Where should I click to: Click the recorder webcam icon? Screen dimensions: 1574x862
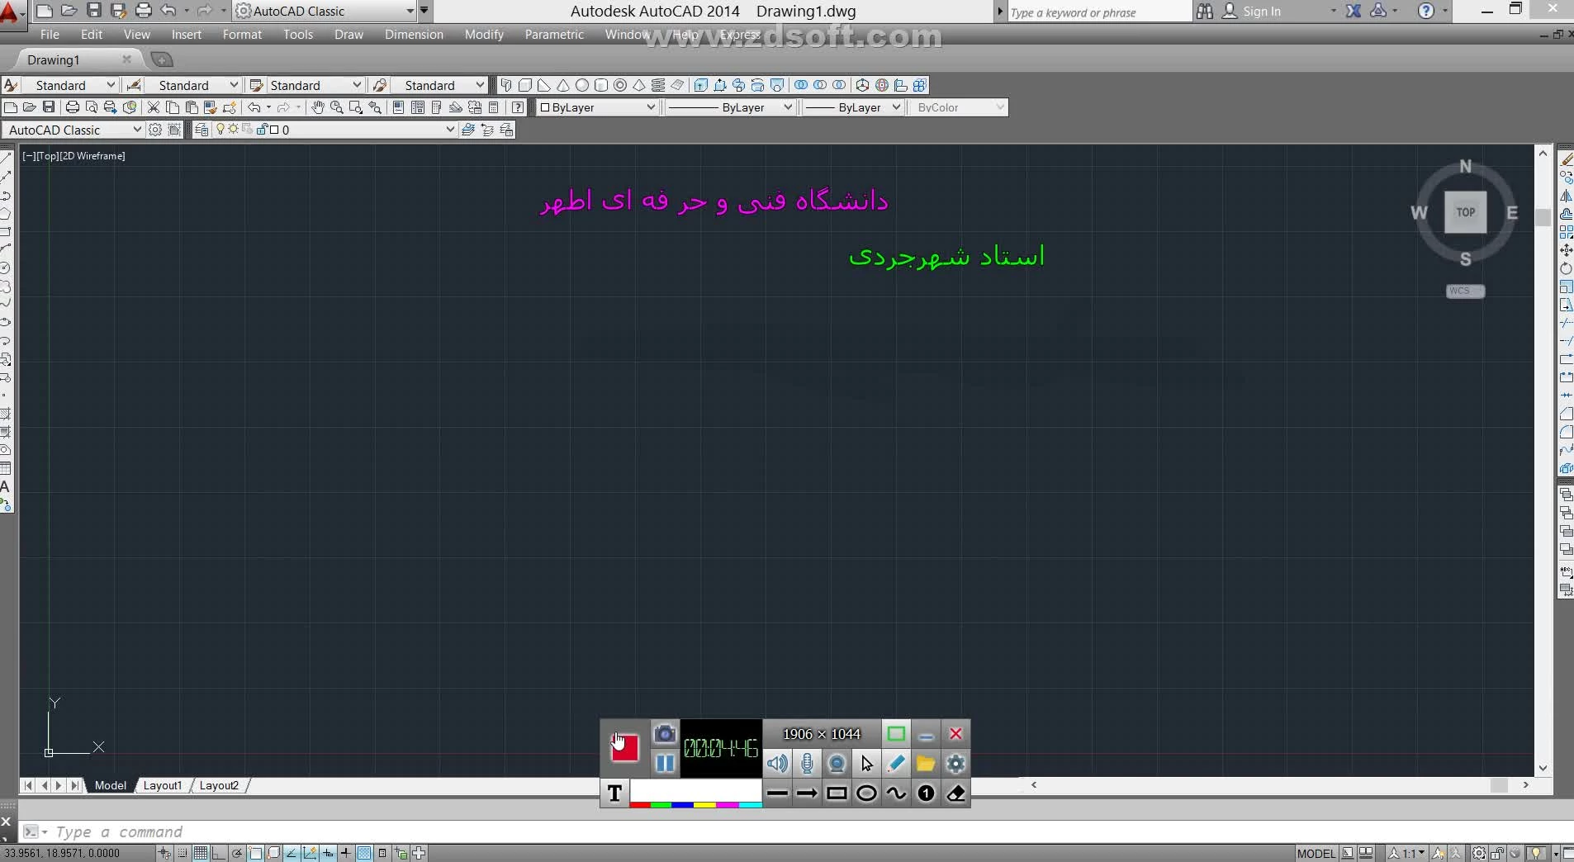point(837,764)
